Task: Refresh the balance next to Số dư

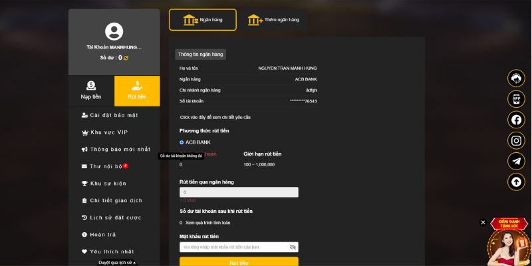Action: coord(126,59)
